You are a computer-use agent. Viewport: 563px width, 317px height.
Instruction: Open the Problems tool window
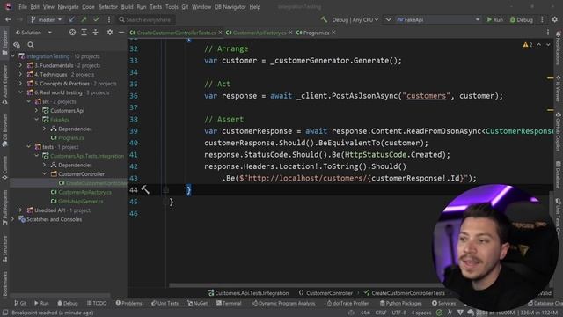128,303
